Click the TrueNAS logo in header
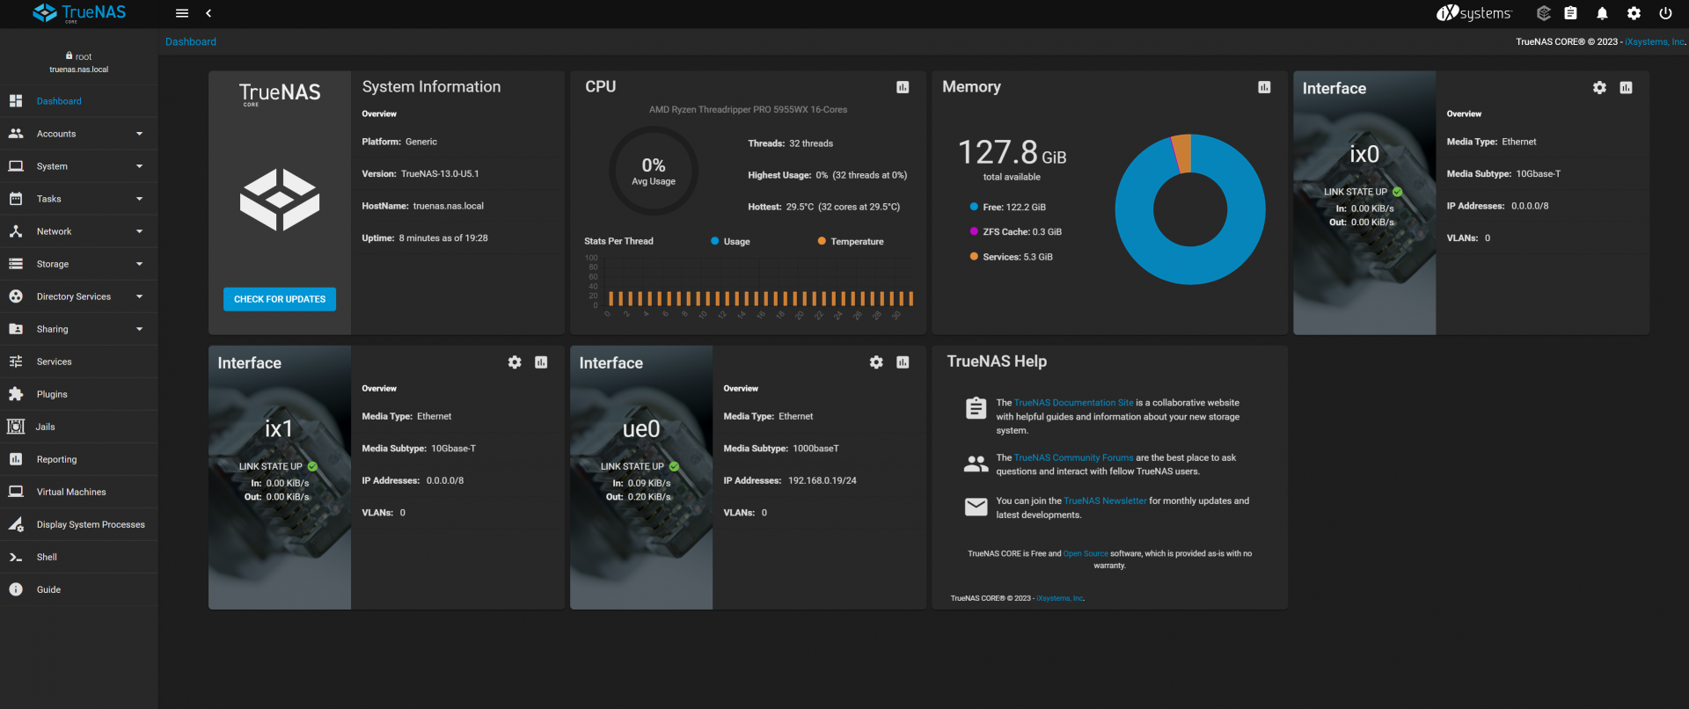The width and height of the screenshot is (1689, 709). coord(79,13)
